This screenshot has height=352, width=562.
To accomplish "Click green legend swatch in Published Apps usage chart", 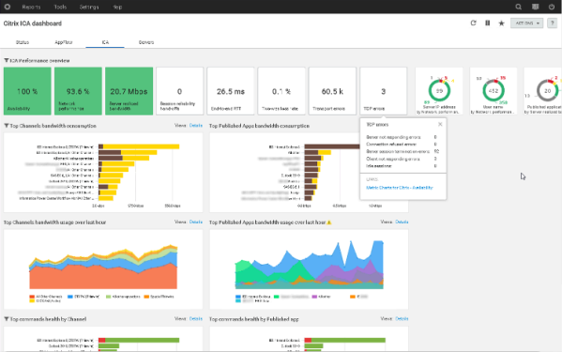I will coord(277,297).
